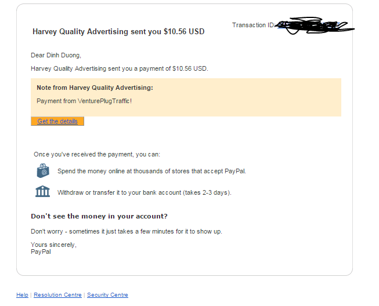This screenshot has width=379, height=306.
Task: Click the Note from Harvey Quality Advertising heading
Action: pyautogui.click(x=95, y=88)
